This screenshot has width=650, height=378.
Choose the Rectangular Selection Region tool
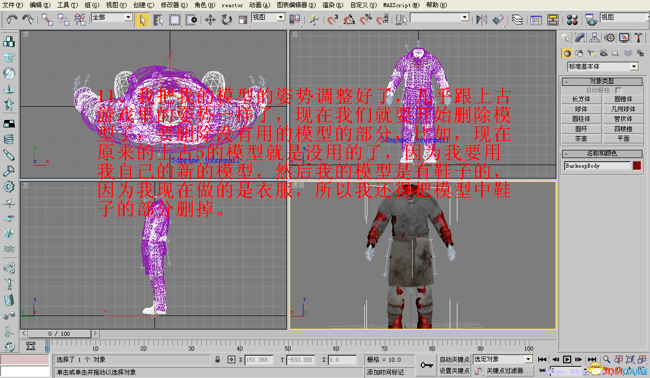click(x=175, y=20)
